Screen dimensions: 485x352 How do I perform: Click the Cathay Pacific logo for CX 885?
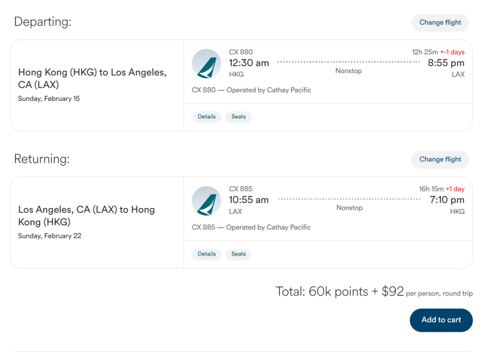207,201
